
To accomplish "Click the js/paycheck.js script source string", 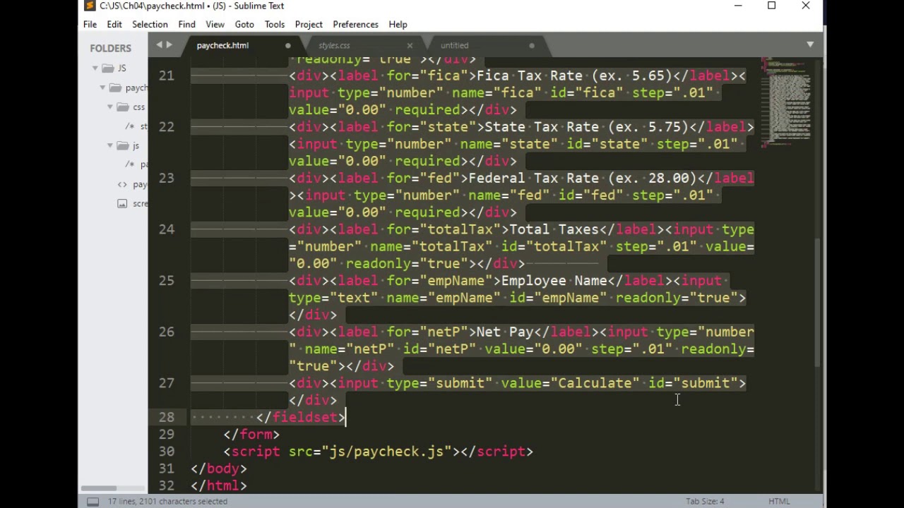I will click(387, 452).
